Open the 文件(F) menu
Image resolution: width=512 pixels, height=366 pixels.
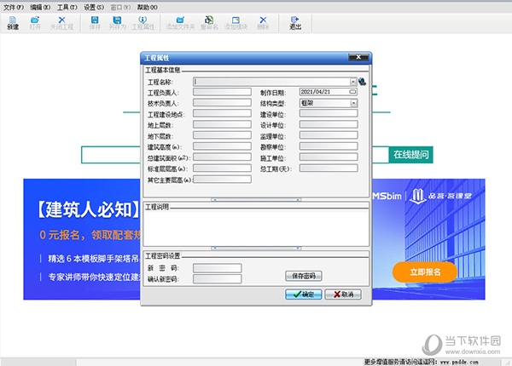point(13,6)
